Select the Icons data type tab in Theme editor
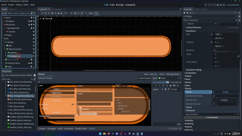 click(171, 86)
